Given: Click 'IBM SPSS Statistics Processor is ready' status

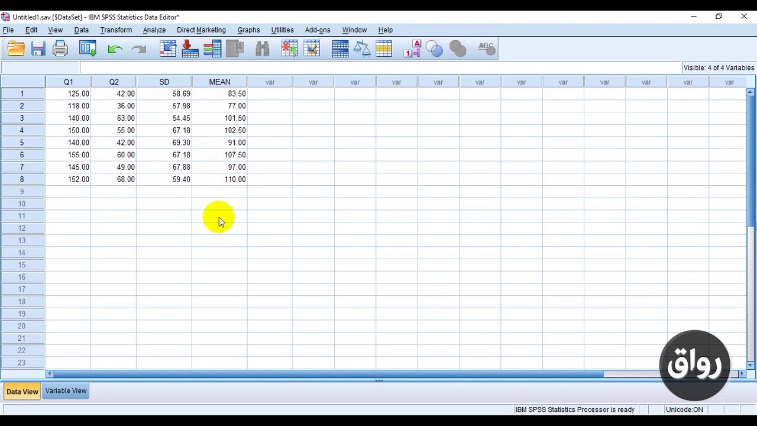Looking at the screenshot, I should click(x=575, y=409).
